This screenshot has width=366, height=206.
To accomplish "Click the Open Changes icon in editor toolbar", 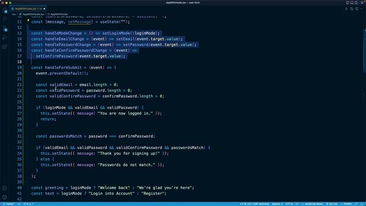I will [352, 9].
